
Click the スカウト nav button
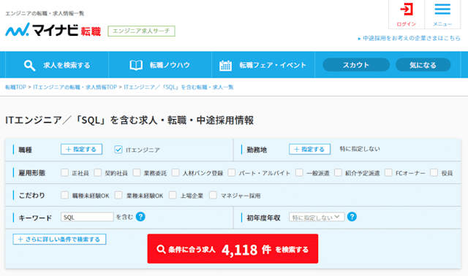(356, 65)
